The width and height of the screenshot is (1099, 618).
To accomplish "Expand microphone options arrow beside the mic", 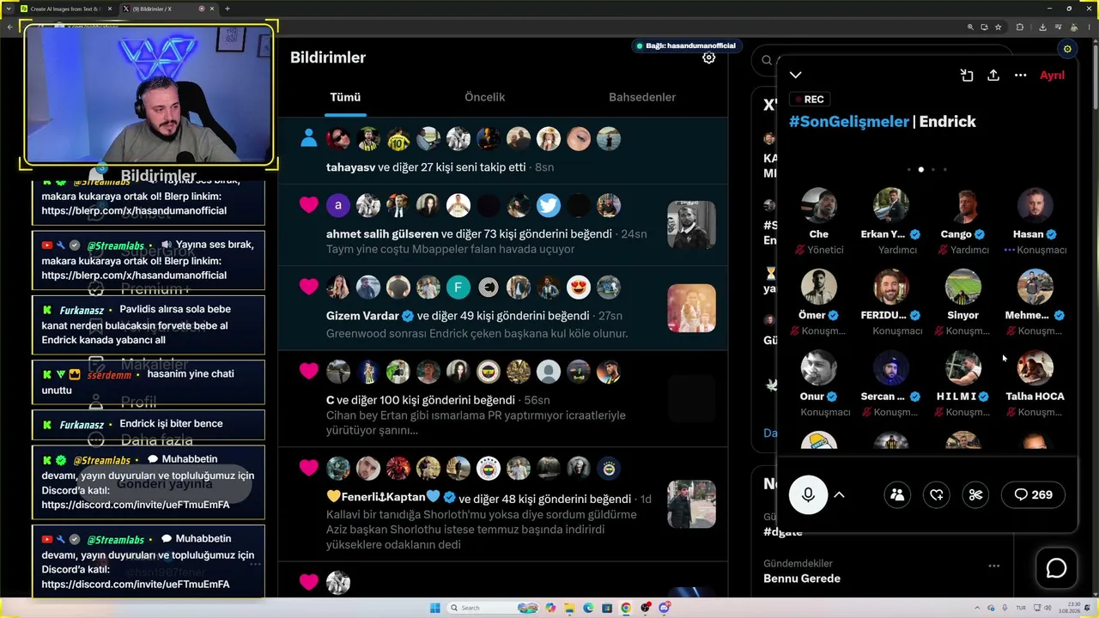I will click(x=839, y=494).
